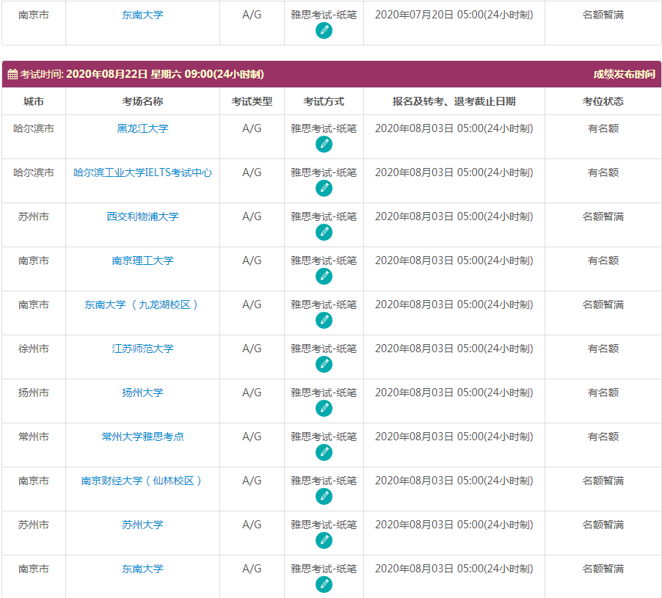Screen dimensions: 662x598
Task: Click the pencil icon in the 扬州大学 row
Action: click(324, 408)
